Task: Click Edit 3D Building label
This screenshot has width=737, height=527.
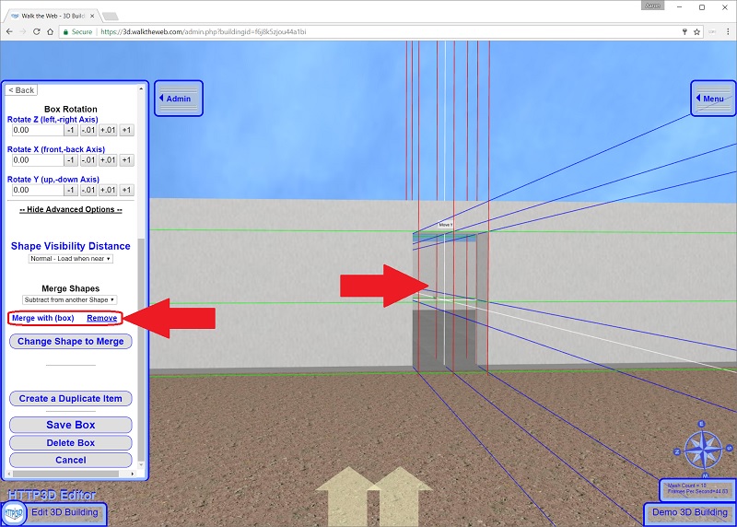Action: [64, 512]
